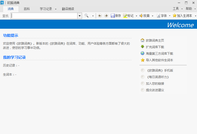Screen dimensions: 197x134
Task: Expand the 发音 pronunciation options arrow
Action: [x=152, y=16]
